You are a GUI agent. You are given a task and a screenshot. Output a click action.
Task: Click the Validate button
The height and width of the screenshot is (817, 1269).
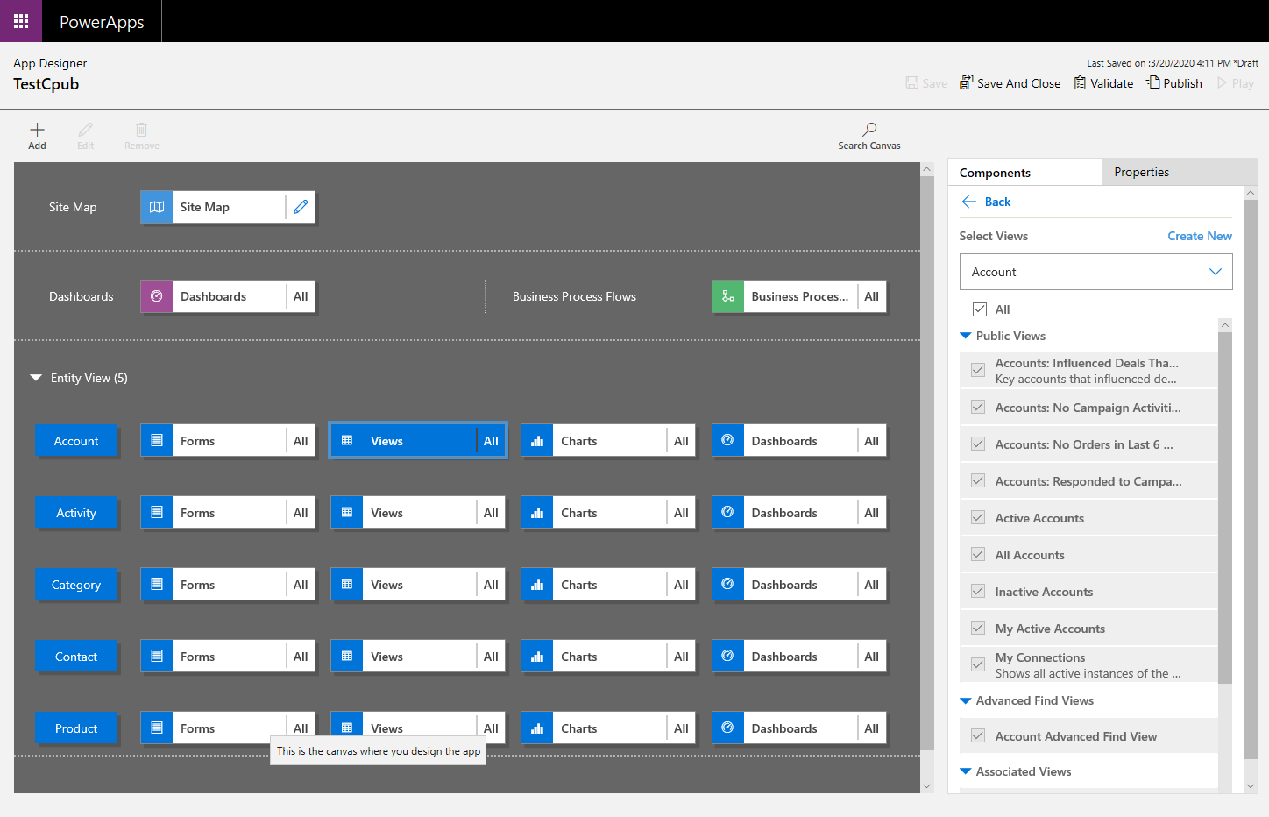tap(1104, 83)
